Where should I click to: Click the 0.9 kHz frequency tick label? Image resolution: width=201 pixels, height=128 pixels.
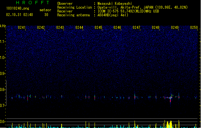[3, 74]
